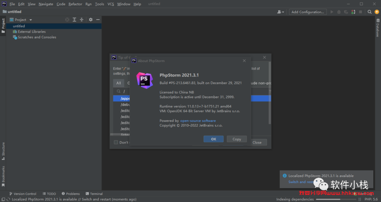Open the File menu

[x=12, y=4]
